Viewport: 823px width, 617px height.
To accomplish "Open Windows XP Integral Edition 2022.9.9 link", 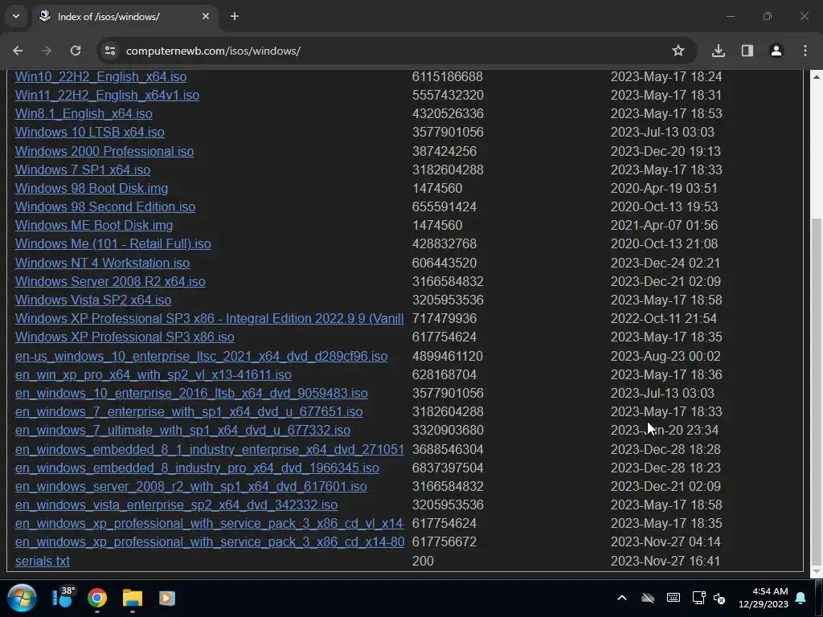I will coord(210,318).
